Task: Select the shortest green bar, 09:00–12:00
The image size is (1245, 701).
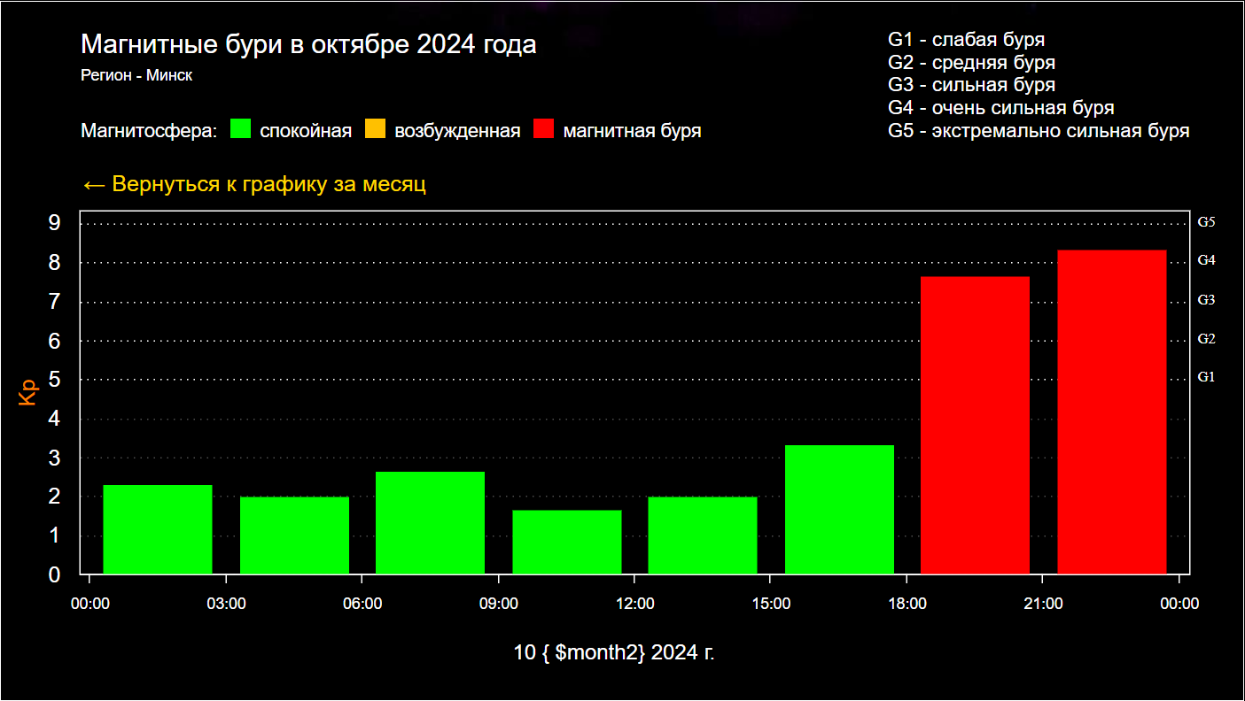Action: coord(567,542)
